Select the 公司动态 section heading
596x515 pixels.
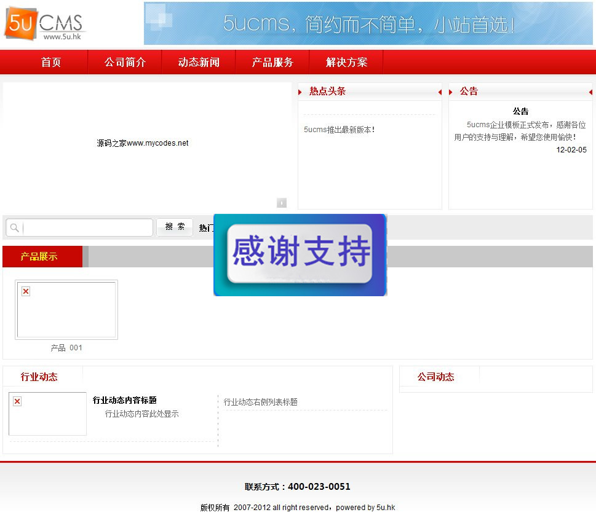pos(436,377)
